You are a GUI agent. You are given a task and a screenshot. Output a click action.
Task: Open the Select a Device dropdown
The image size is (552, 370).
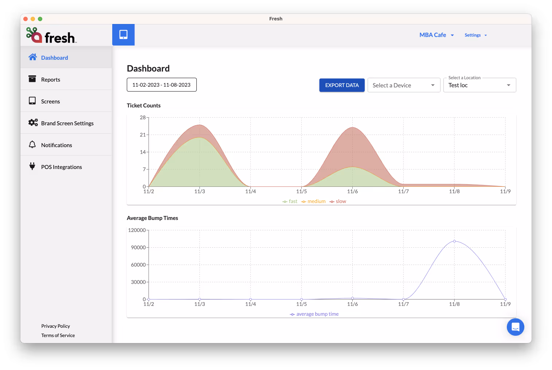[x=404, y=85]
